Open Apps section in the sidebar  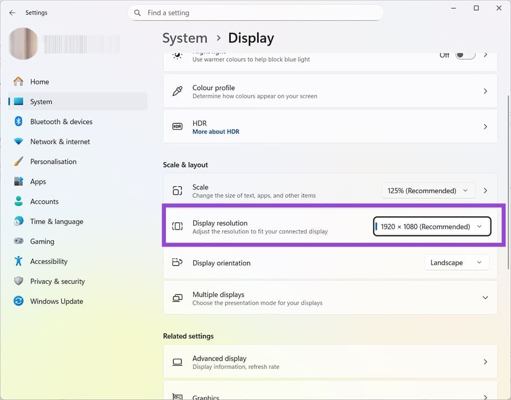tap(38, 182)
